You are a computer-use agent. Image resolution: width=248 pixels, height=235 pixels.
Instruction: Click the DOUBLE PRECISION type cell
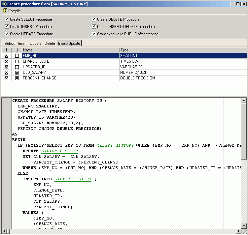[183, 78]
